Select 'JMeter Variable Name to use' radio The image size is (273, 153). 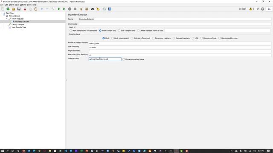tap(138, 31)
